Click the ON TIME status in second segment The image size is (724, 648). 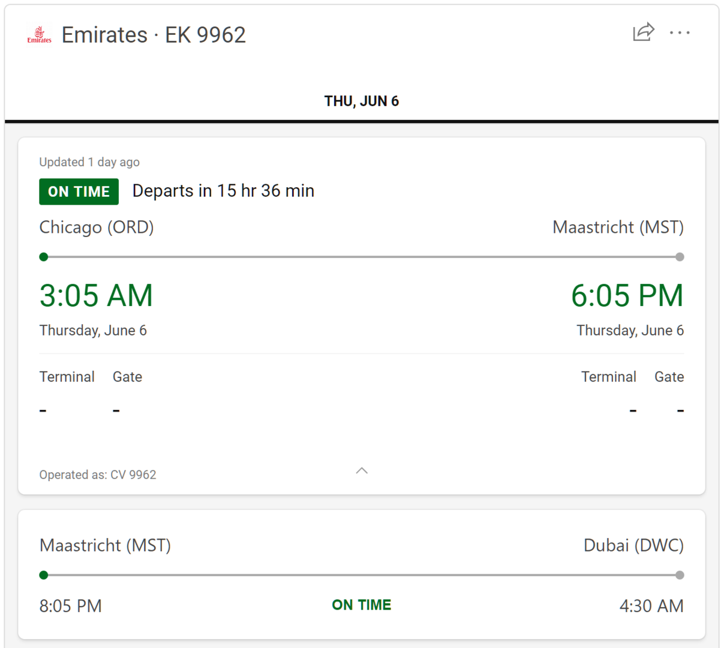[x=362, y=605]
